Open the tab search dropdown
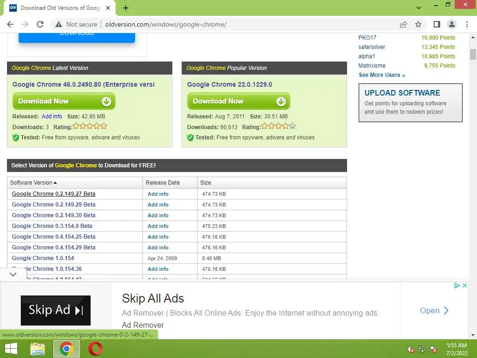This screenshot has height=358, width=477. (x=419, y=8)
